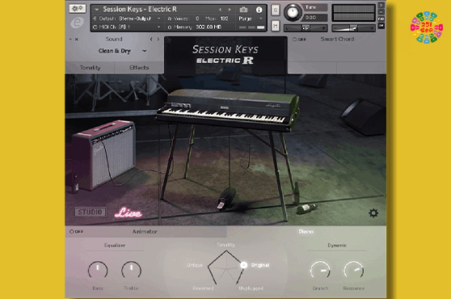Open the instrument name dropdown arrow

[x=97, y=10]
